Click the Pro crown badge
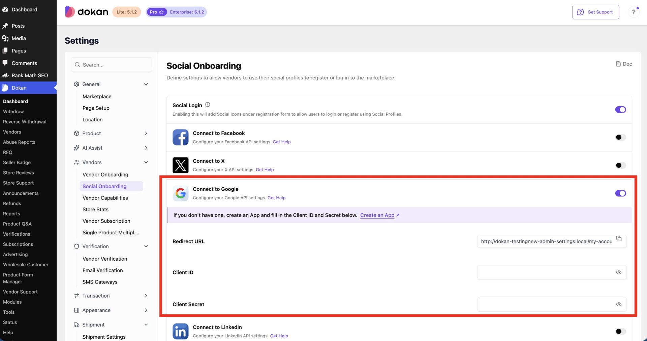 [x=157, y=12]
